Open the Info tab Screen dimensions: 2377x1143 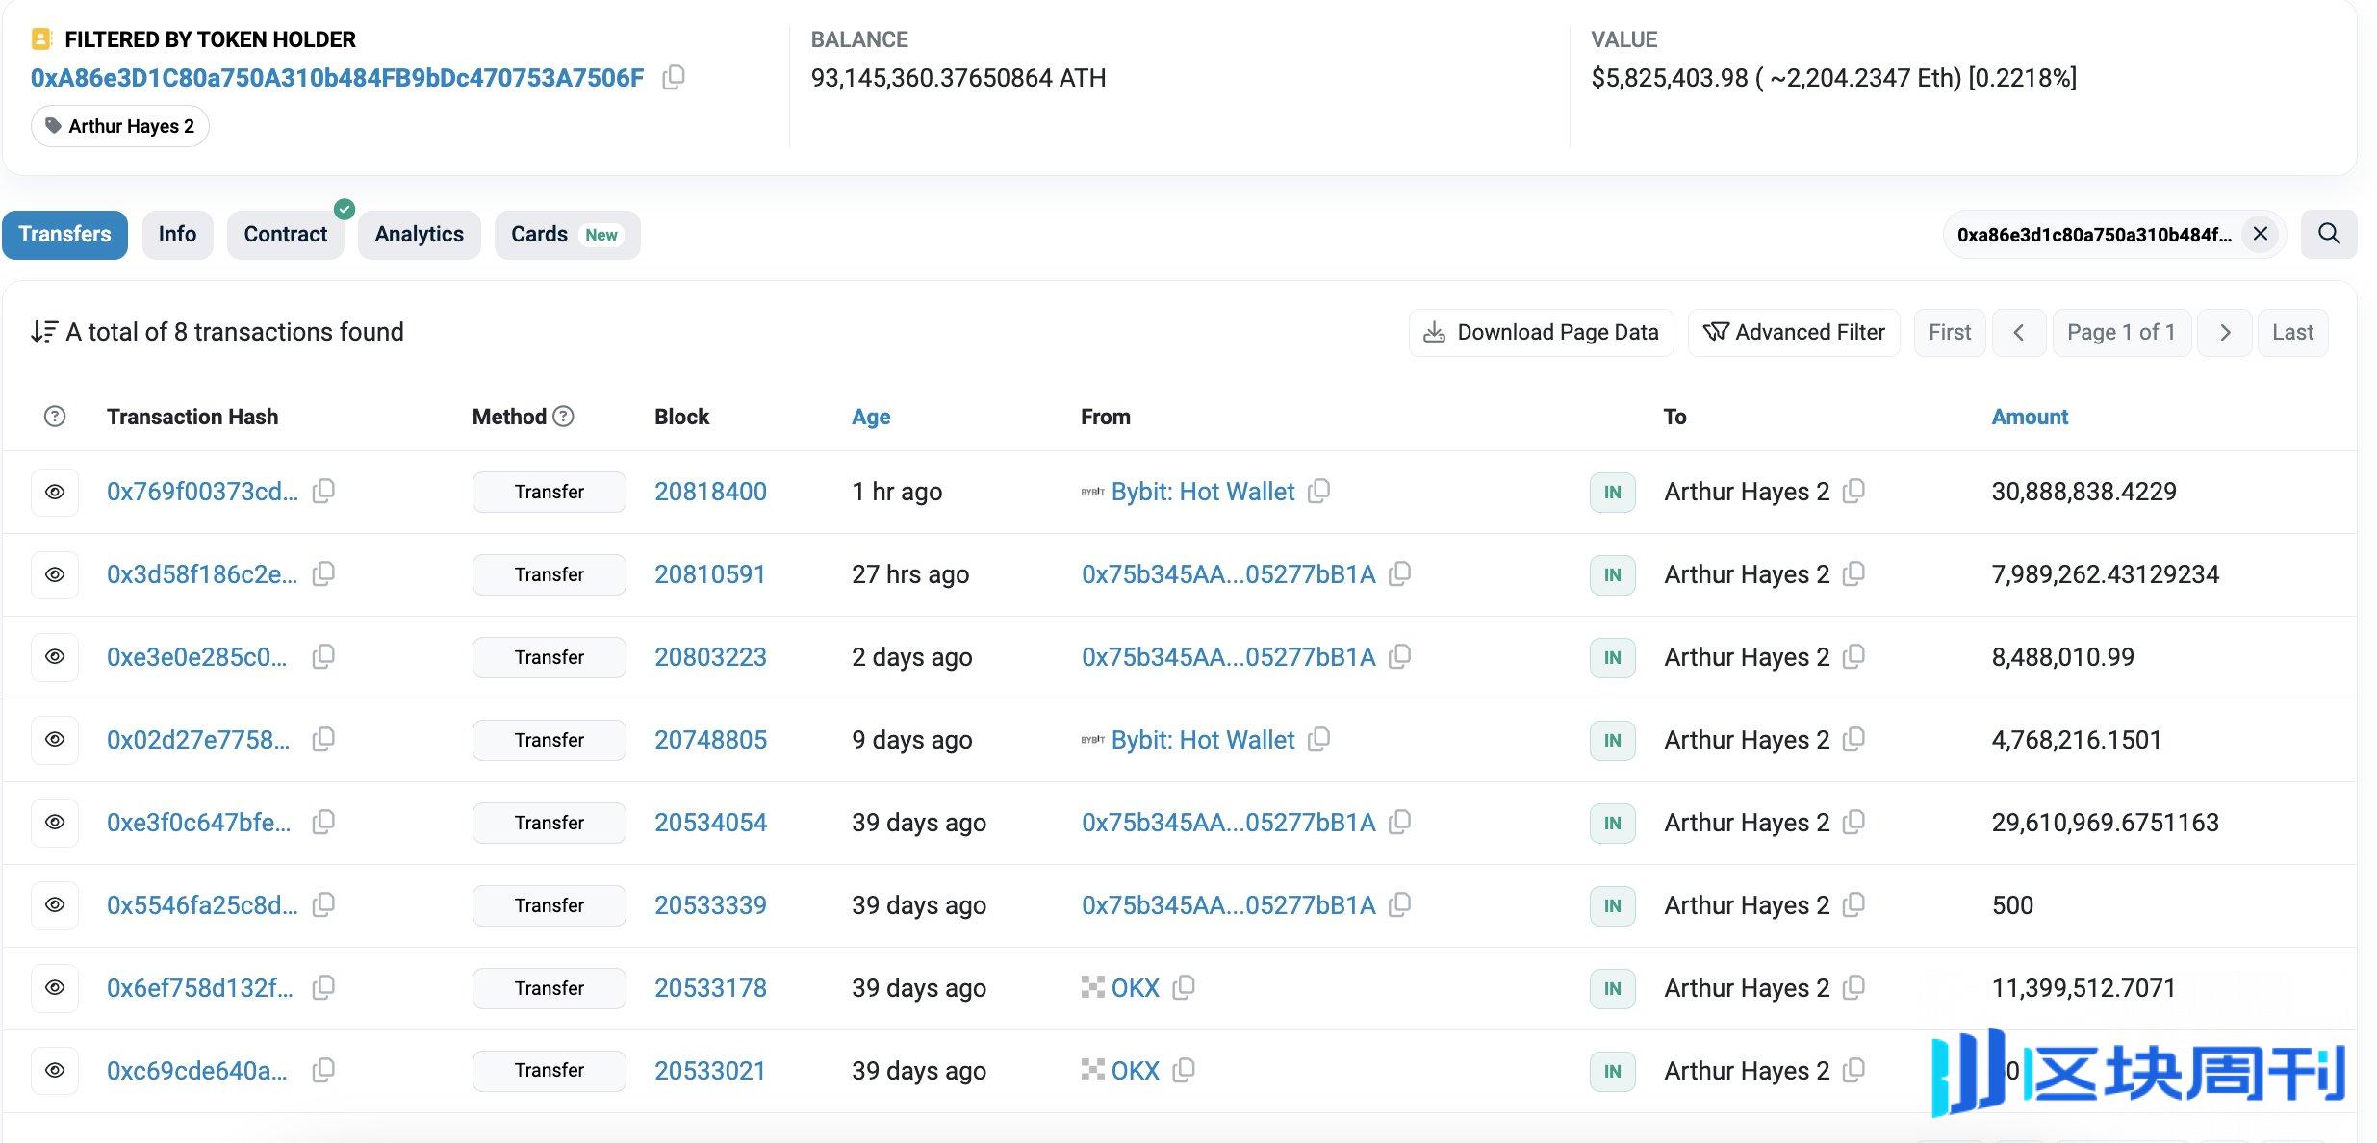(x=177, y=235)
